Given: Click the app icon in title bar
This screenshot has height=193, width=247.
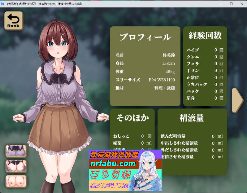Looking at the screenshot, I should [3, 4].
